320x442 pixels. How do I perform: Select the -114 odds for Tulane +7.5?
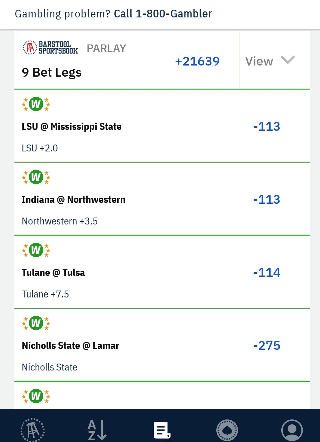point(267,273)
